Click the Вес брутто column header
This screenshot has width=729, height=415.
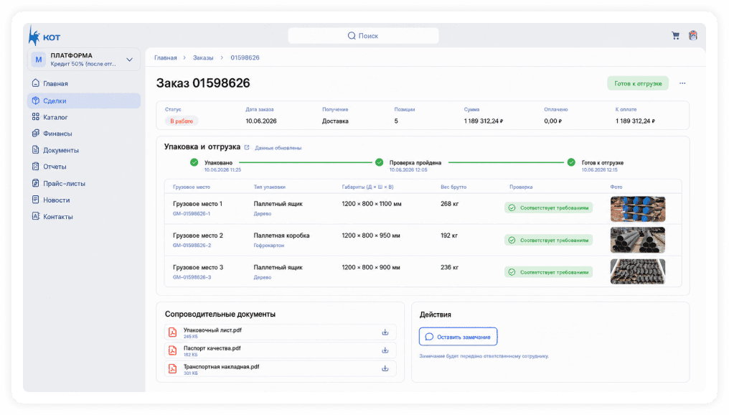tap(453, 187)
